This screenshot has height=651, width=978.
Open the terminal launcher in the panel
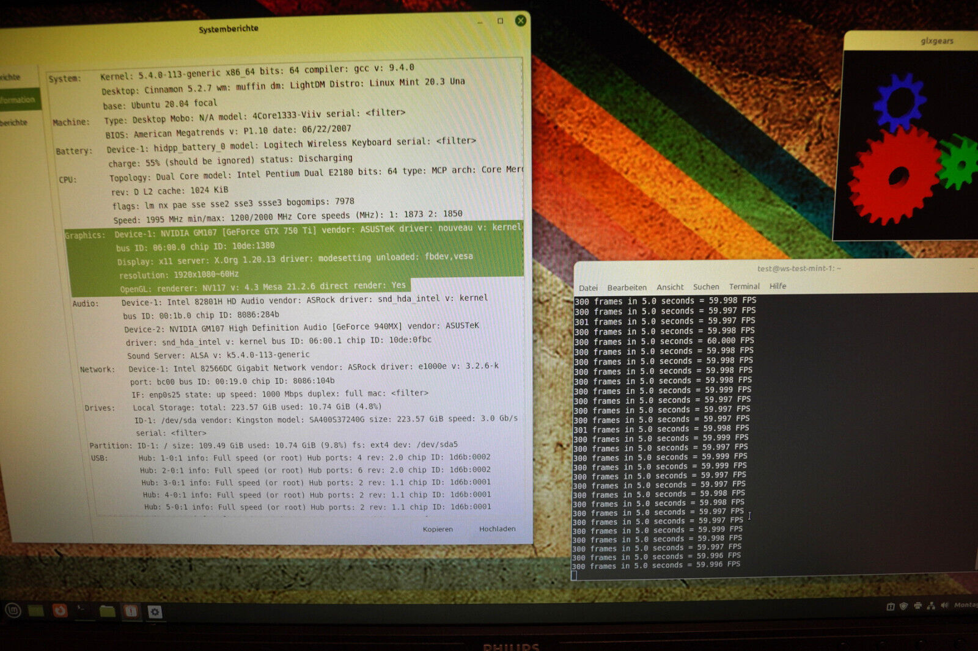(83, 610)
